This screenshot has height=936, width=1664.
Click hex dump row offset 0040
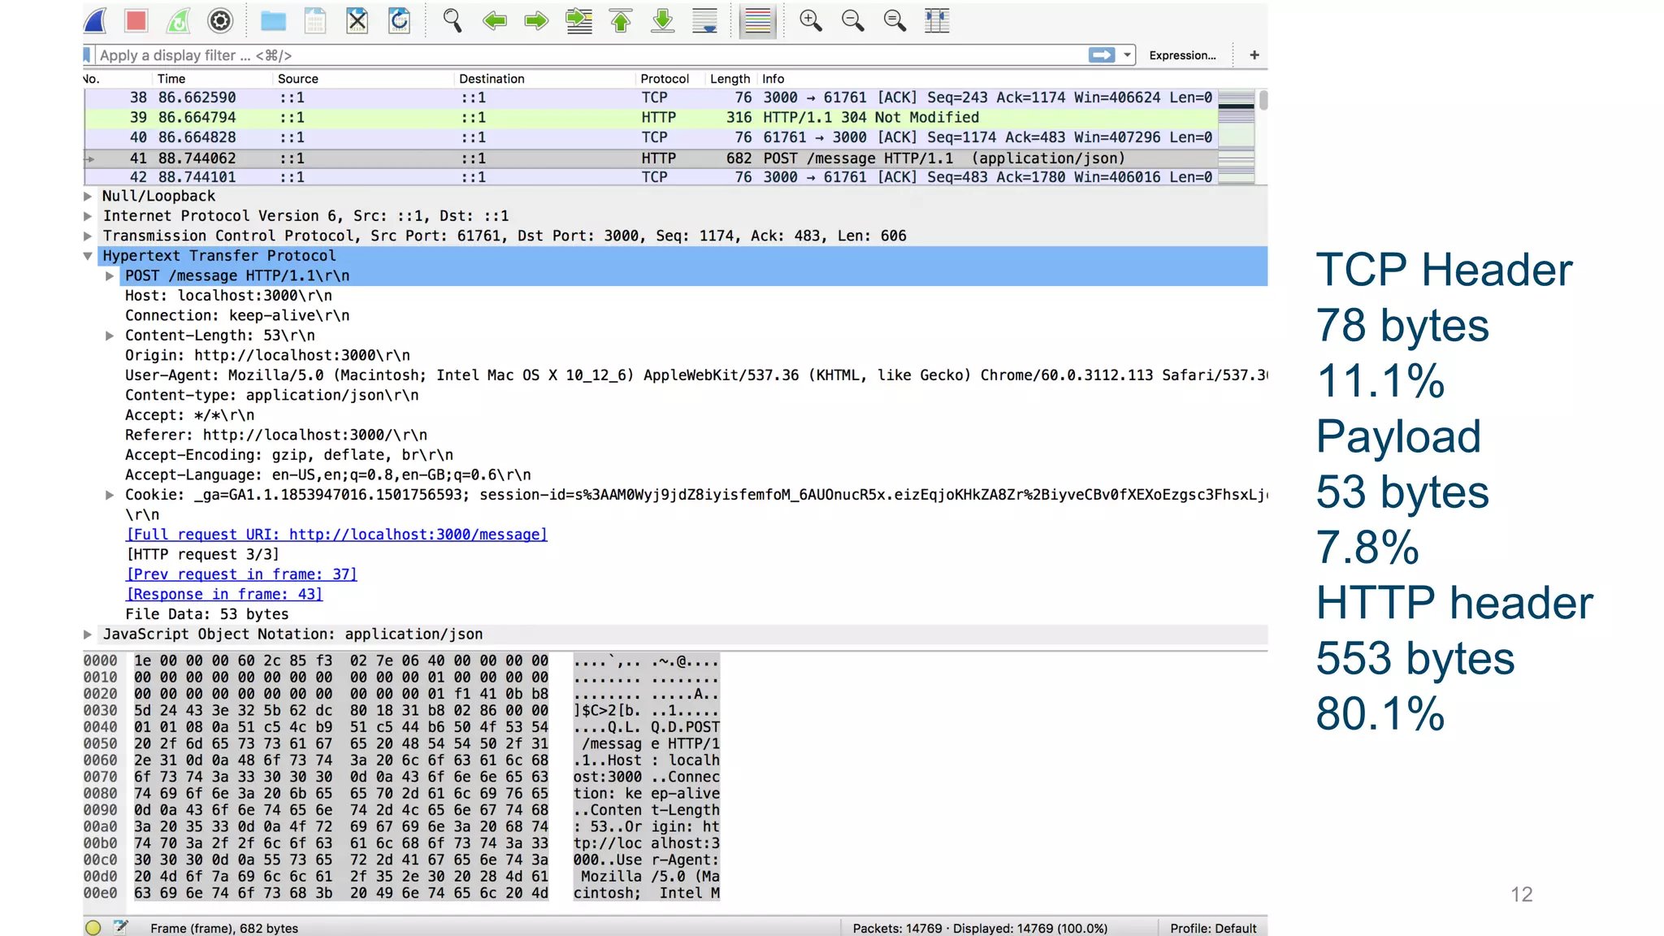pyautogui.click(x=100, y=727)
